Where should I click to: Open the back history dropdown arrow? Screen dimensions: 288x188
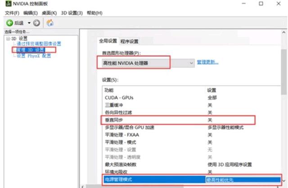(29, 23)
